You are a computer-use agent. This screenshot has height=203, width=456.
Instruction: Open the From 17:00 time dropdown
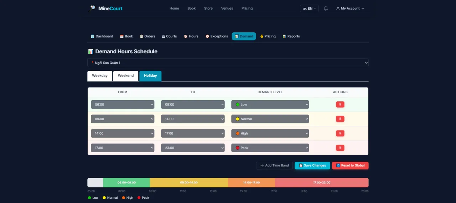click(123, 148)
